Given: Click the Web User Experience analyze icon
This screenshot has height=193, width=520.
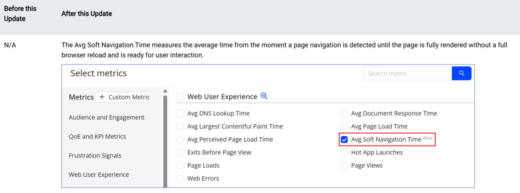Looking at the screenshot, I should [264, 96].
